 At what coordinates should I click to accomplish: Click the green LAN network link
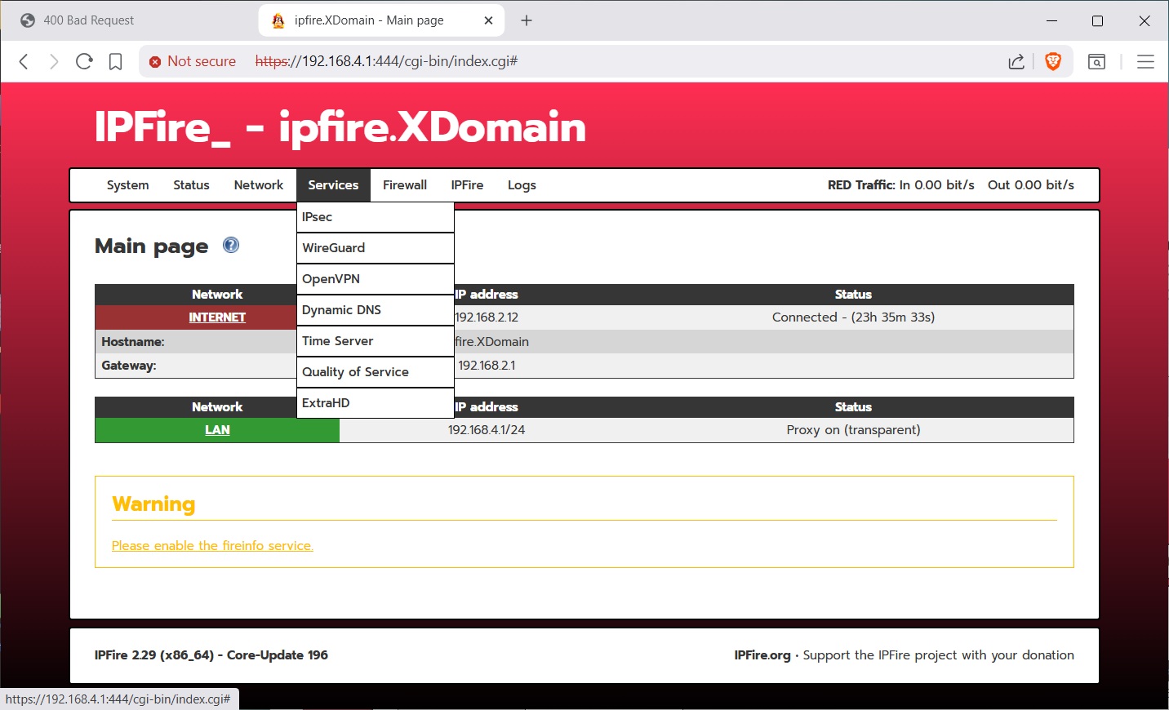pos(217,430)
